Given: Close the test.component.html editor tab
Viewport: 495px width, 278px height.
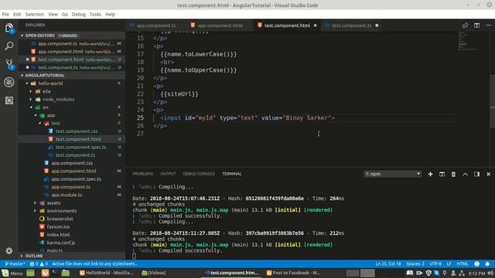Looking at the screenshot, I should pos(315,25).
